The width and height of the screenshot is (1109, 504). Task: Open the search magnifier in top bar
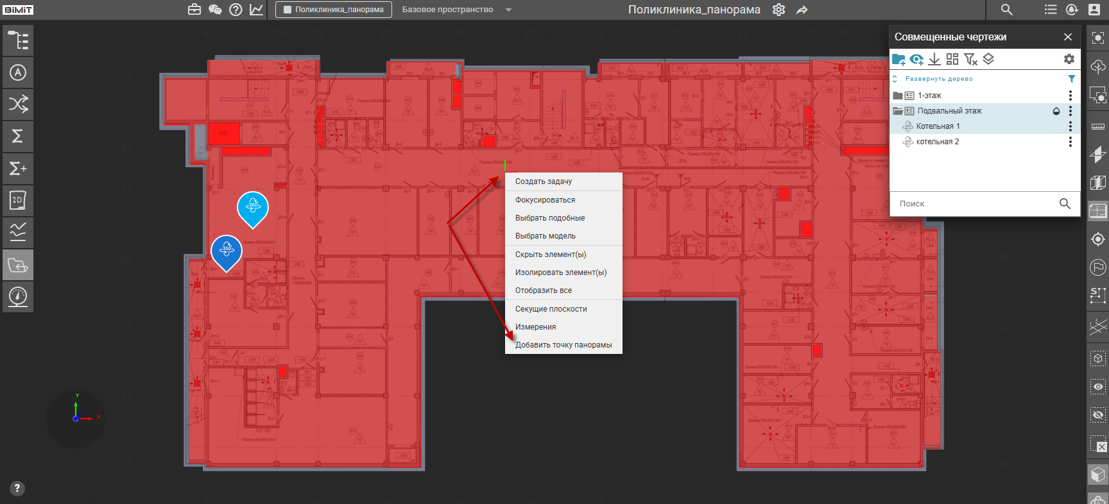pos(1006,10)
